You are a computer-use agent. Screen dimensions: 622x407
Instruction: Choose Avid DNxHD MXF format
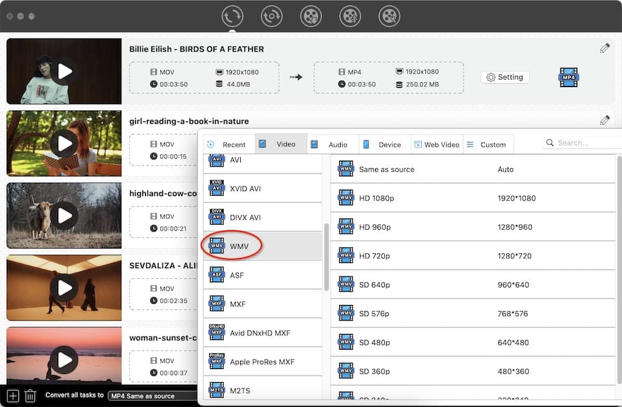coord(262,333)
